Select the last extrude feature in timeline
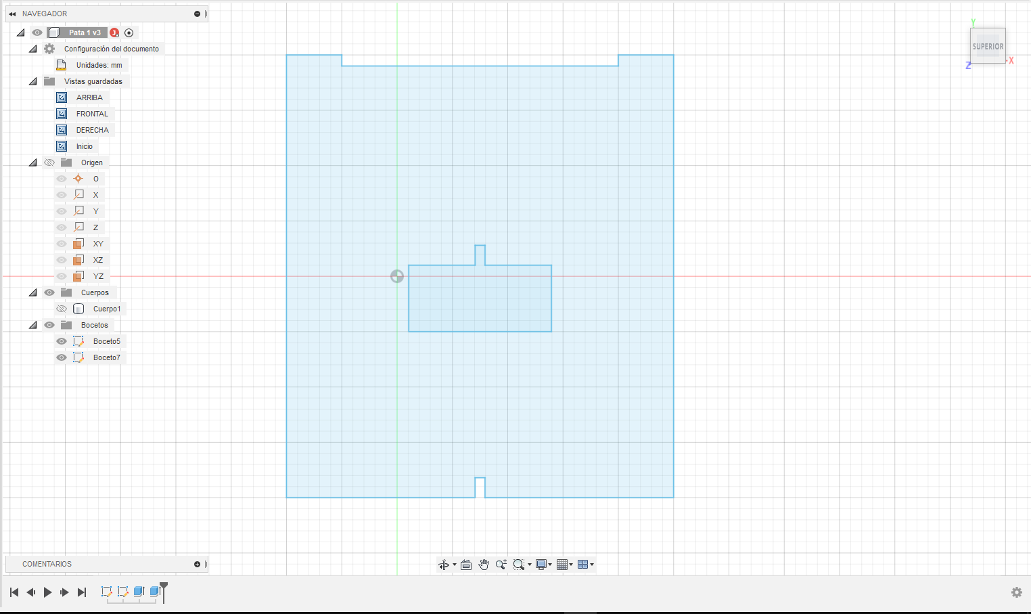The height and width of the screenshot is (614, 1031). tap(155, 592)
